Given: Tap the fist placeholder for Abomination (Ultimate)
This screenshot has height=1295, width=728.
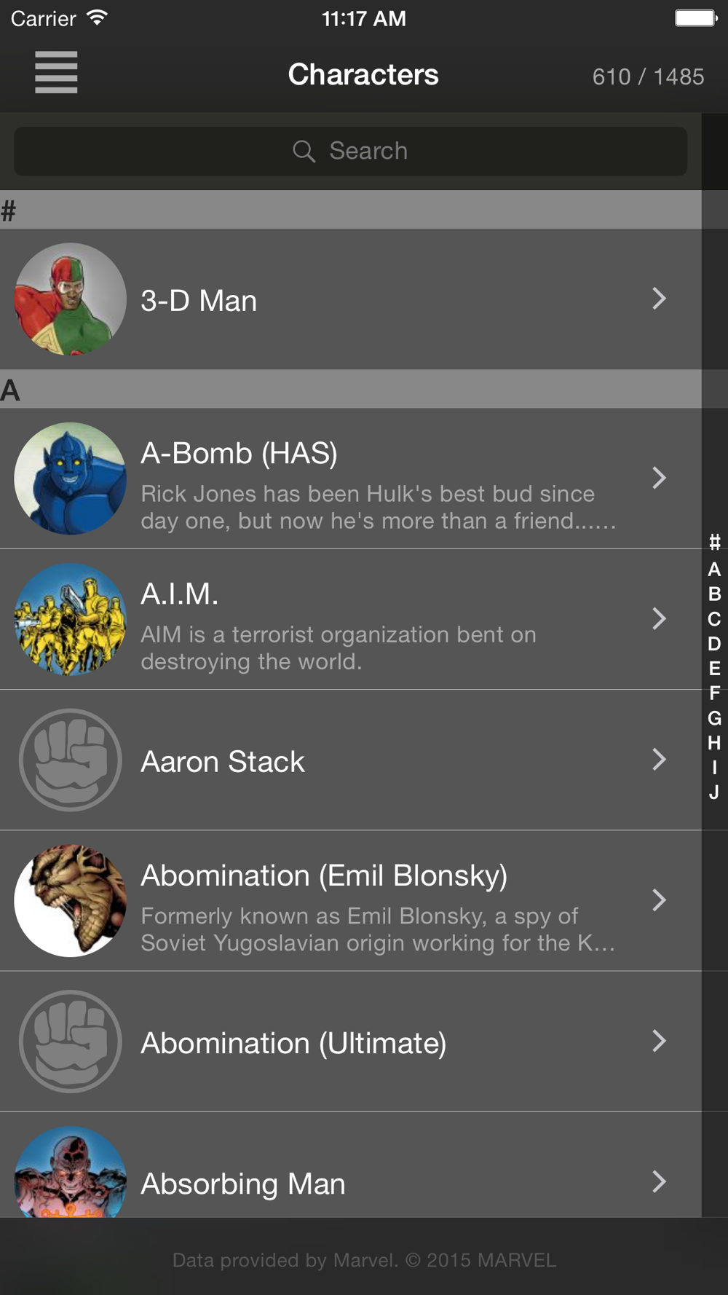Looking at the screenshot, I should click(70, 1041).
